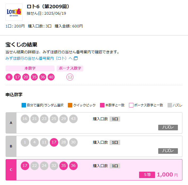This screenshot has height=185, width=188.
Task: Click the blue self-select legend swatch
Action: coord(24,105)
